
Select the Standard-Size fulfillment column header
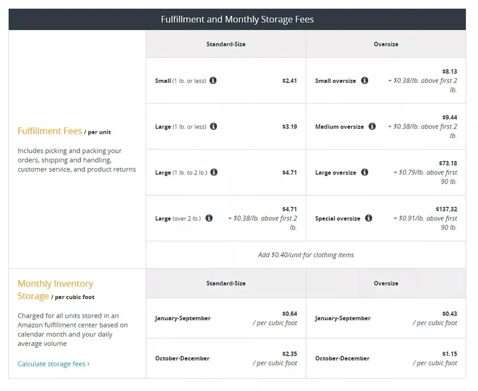226,44
